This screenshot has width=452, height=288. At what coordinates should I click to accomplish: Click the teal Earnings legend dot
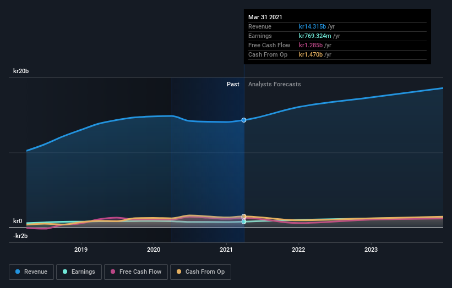coord(65,272)
